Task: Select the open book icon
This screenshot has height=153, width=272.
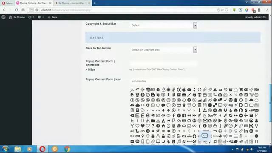Action: pos(163,95)
